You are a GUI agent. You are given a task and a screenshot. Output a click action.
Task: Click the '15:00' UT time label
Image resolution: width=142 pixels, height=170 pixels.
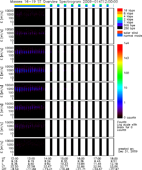64,159
